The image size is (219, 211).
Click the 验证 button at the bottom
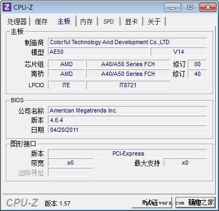pos(152,202)
